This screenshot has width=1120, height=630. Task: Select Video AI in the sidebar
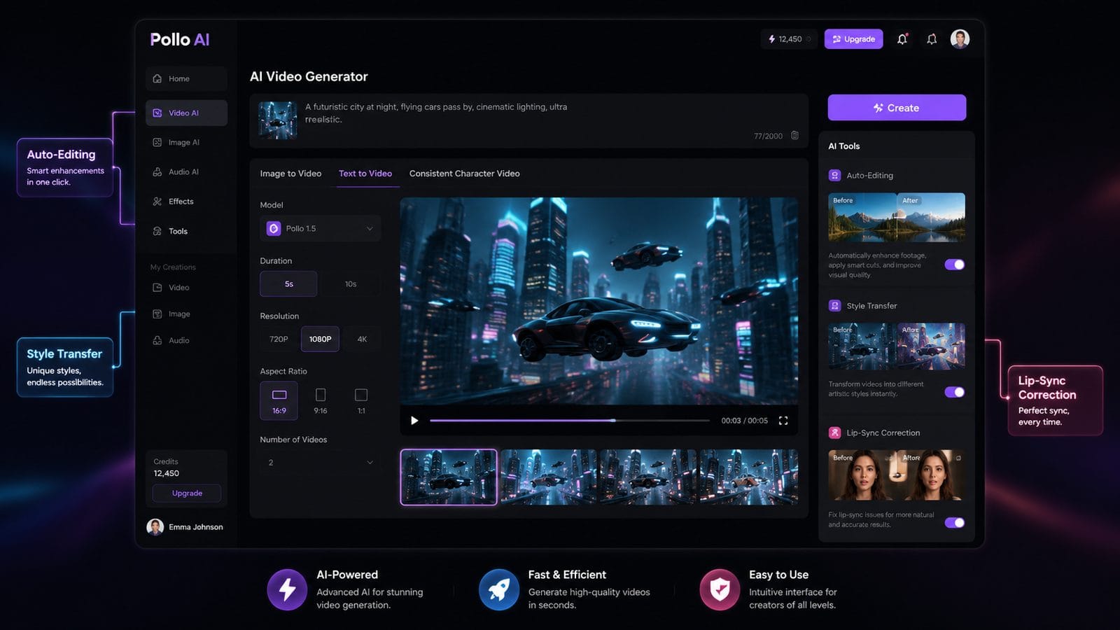coord(186,113)
